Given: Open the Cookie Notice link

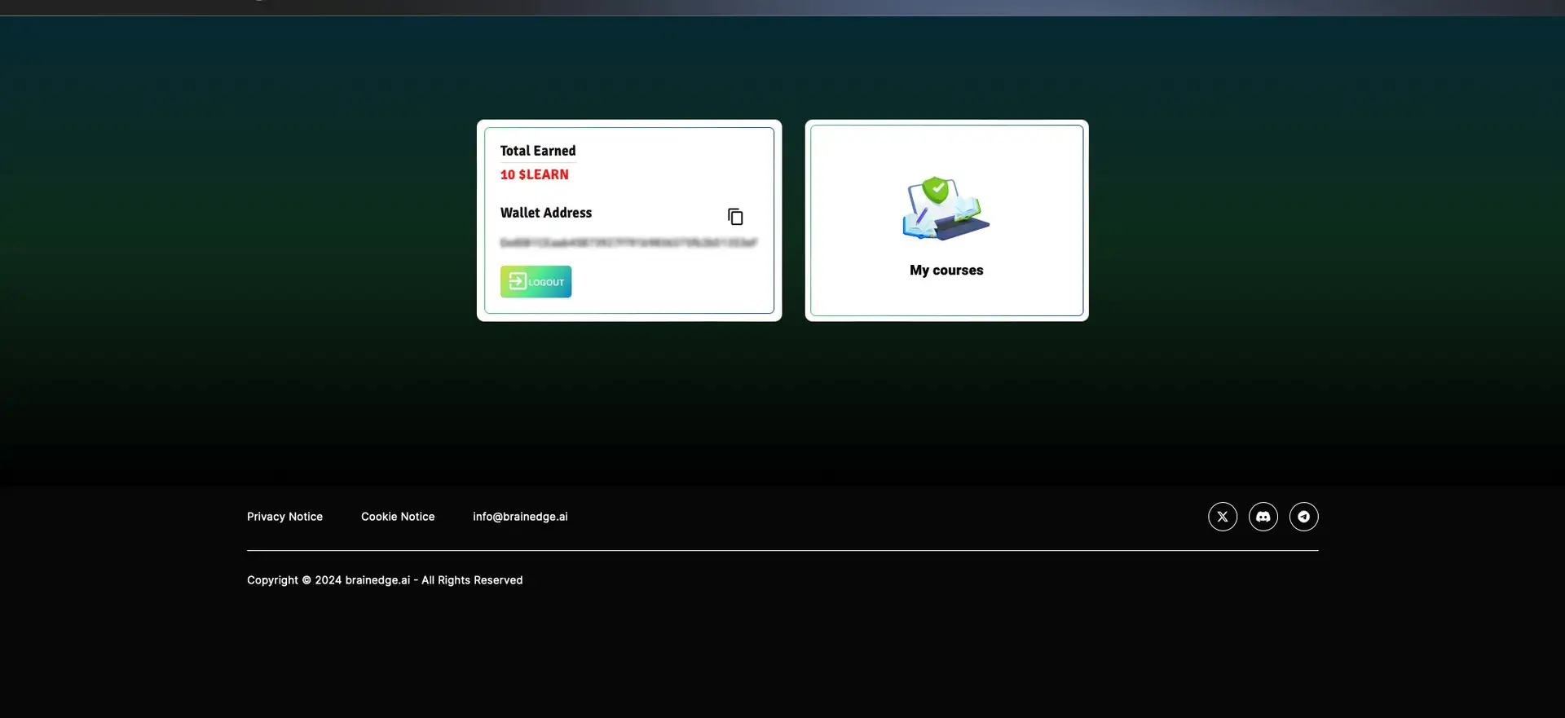Looking at the screenshot, I should pos(398,517).
